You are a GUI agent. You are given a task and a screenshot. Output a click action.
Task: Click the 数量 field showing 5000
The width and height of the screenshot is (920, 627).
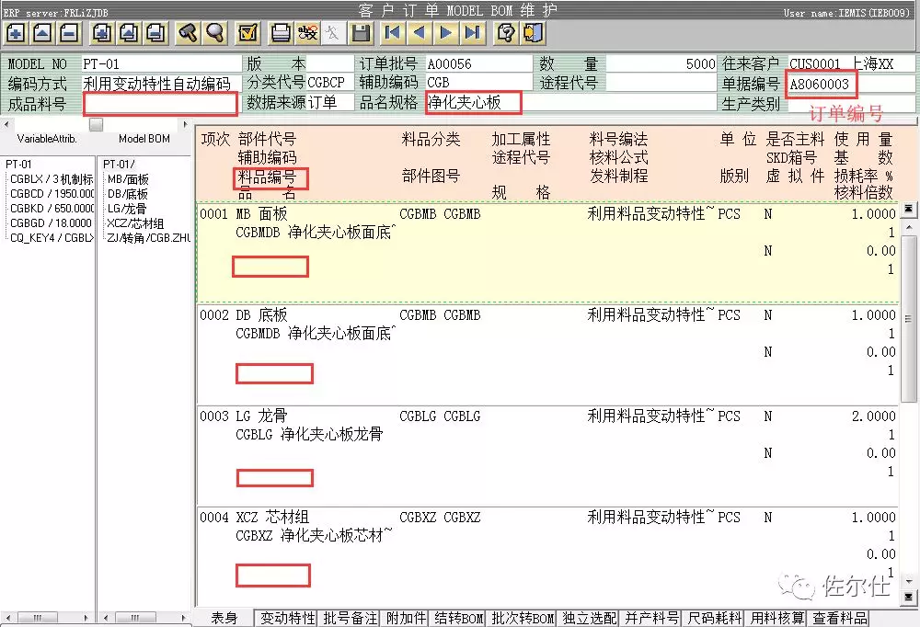pyautogui.click(x=661, y=63)
